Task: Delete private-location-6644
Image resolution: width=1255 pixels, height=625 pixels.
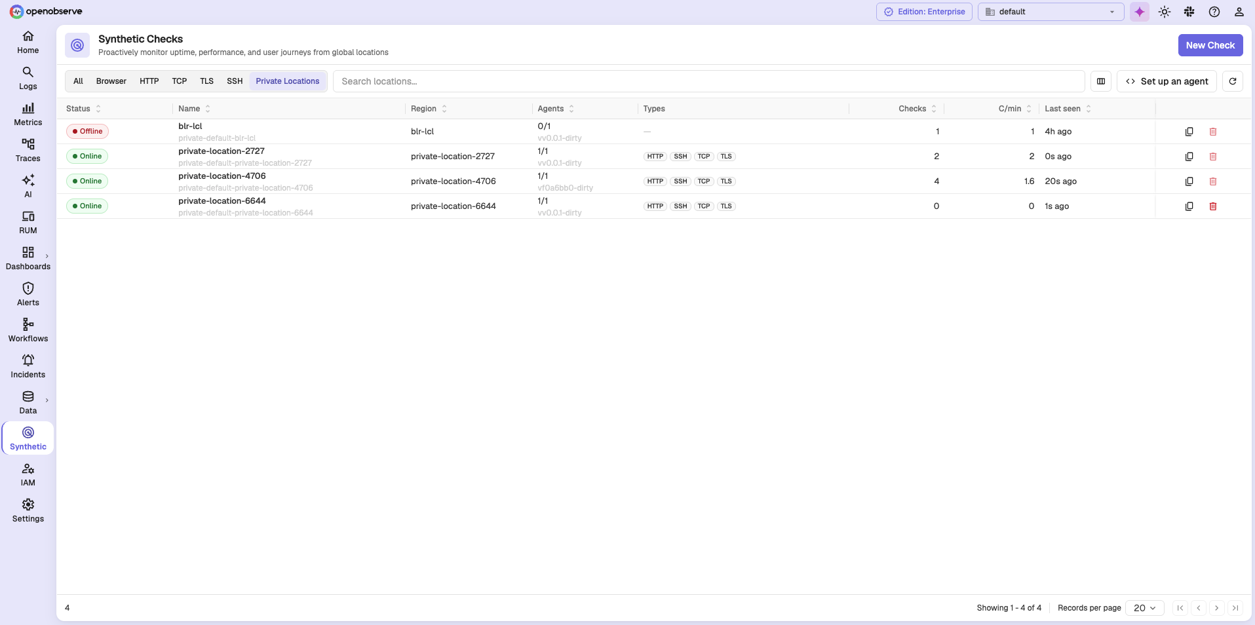Action: (x=1213, y=206)
